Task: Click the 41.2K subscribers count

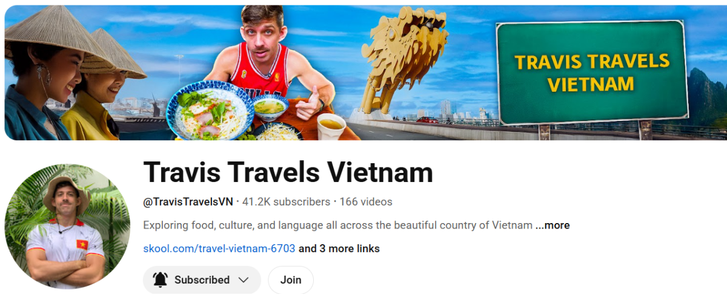Action: click(286, 202)
